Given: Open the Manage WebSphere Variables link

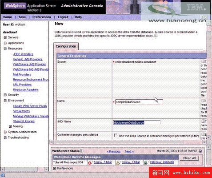Looking at the screenshot, I should 31,116.
